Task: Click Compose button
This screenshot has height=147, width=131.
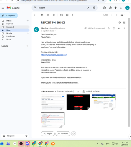Action: tap(9, 16)
